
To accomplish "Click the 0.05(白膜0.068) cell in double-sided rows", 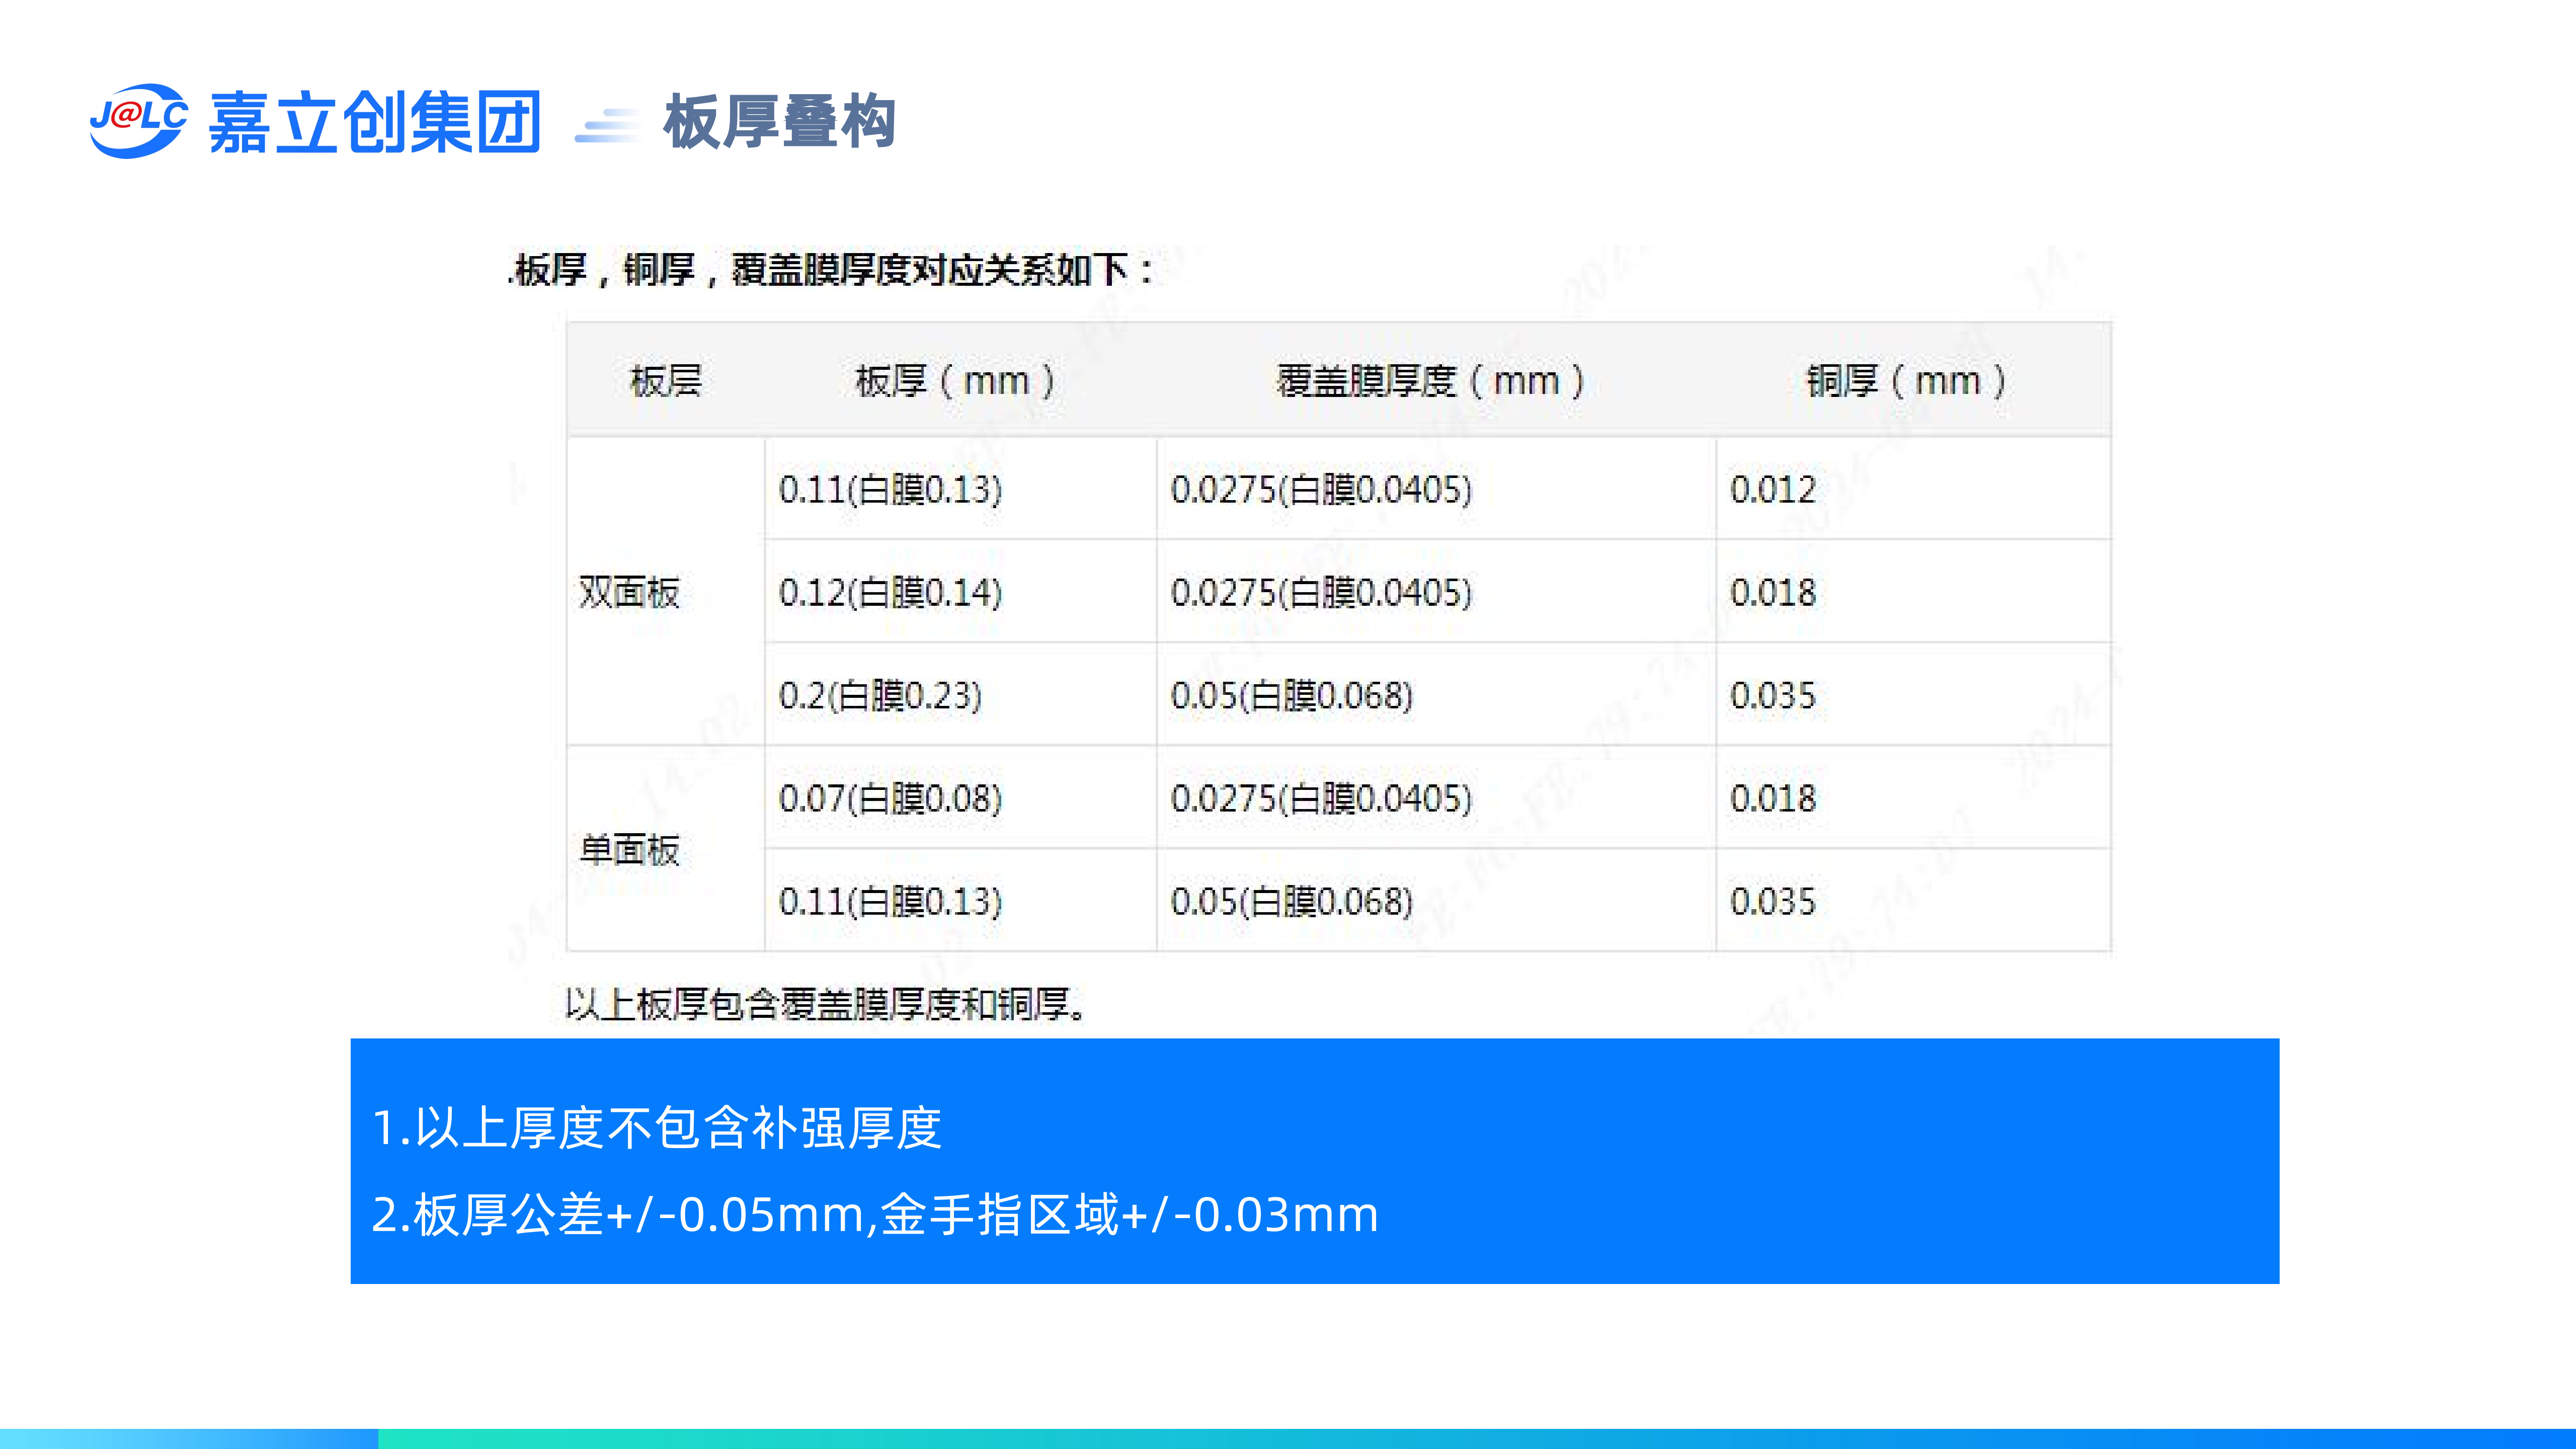I will pos(1291,695).
